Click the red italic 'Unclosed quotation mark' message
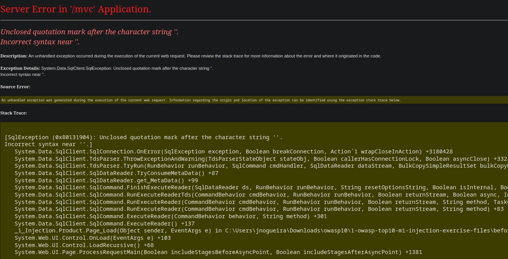The height and width of the screenshot is (259, 508). [89, 32]
